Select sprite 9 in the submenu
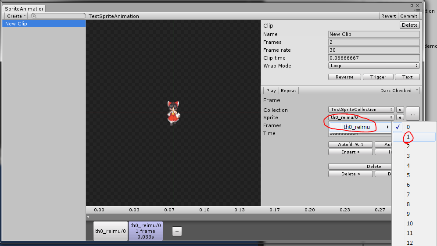437x246 pixels. point(414,214)
